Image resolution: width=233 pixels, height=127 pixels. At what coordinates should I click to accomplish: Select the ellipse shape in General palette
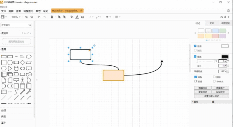click(29, 57)
